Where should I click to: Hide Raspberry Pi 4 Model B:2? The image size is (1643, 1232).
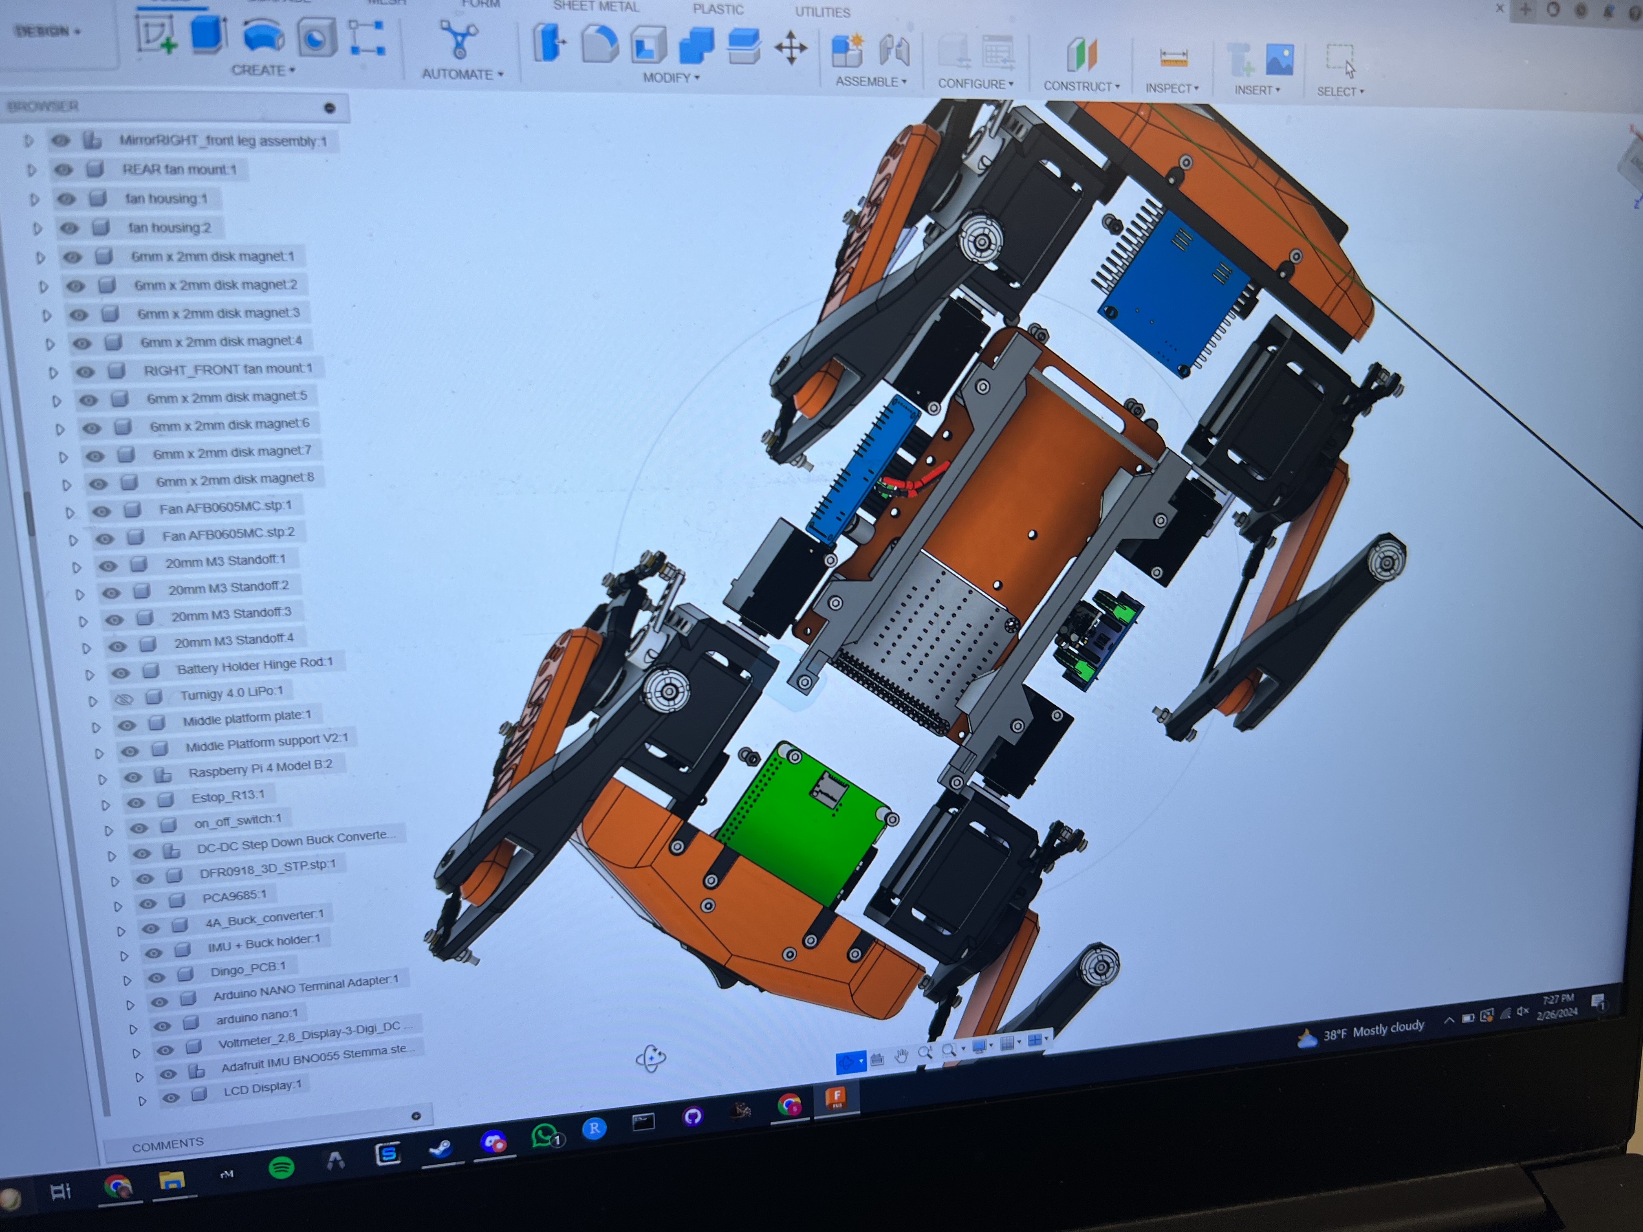coord(133,777)
